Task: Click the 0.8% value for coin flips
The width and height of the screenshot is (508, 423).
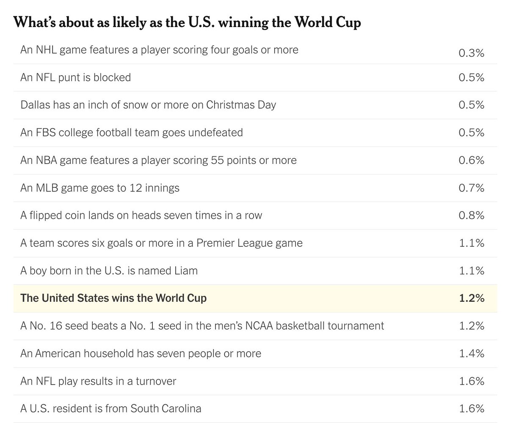Action: (x=472, y=215)
